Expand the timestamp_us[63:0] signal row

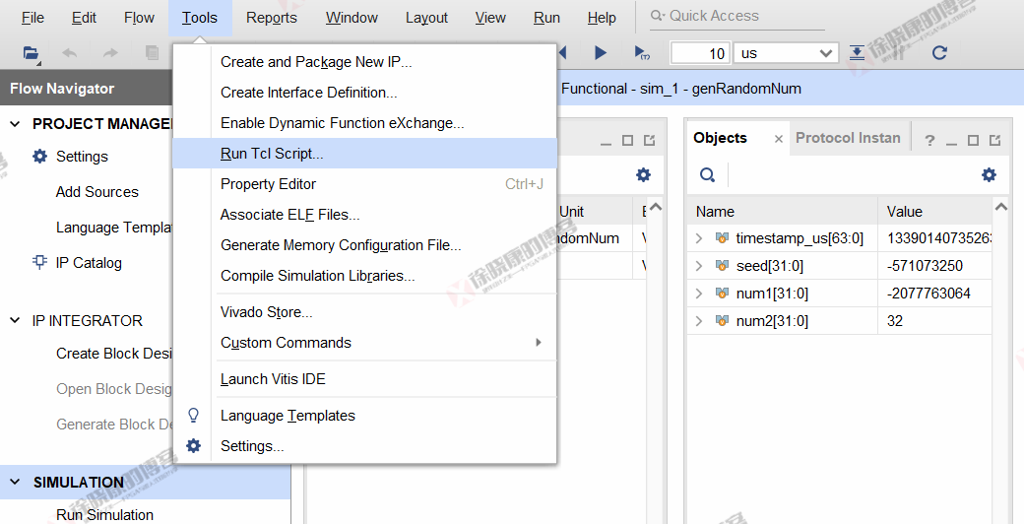(699, 238)
